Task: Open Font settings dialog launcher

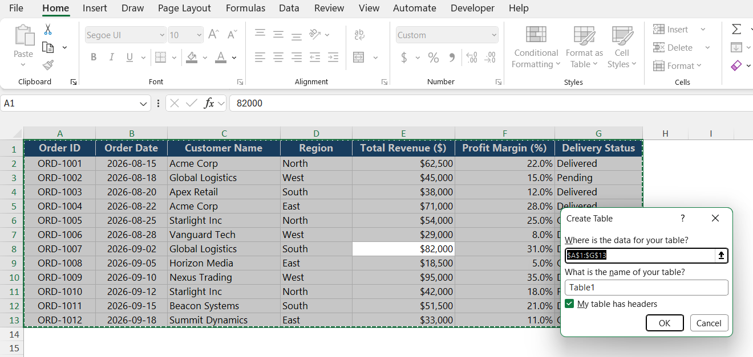Action: pyautogui.click(x=240, y=82)
